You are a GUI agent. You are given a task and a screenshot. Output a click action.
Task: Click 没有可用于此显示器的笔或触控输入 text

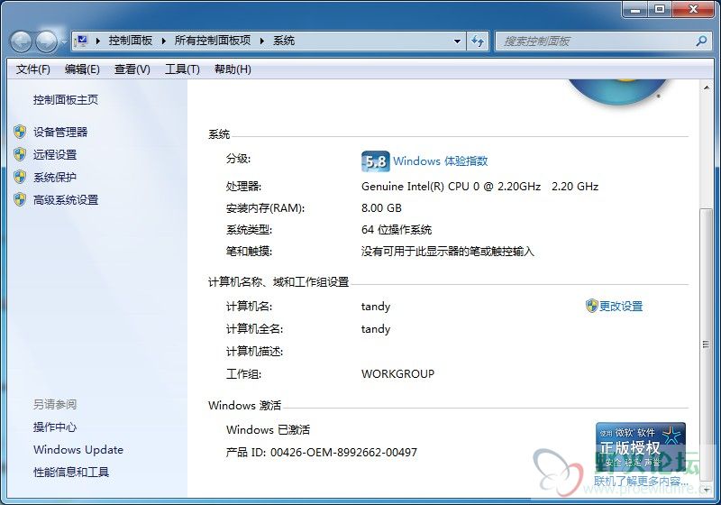point(447,252)
